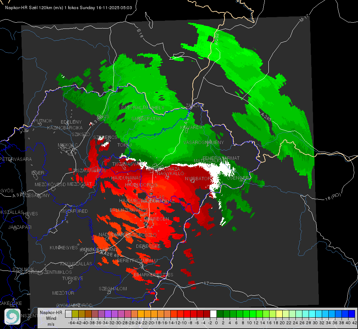This screenshot has width=358, height=329.
Task: Click the VASAROSNAMENY label
Action: click(204, 143)
